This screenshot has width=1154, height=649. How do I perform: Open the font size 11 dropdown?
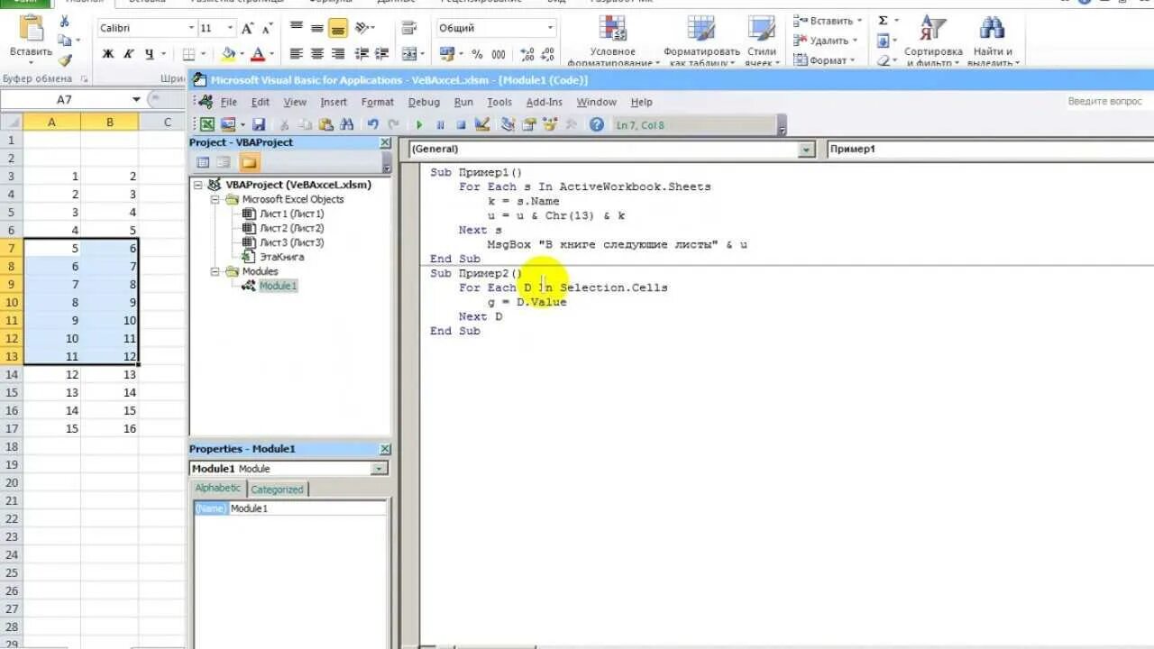coord(230,29)
